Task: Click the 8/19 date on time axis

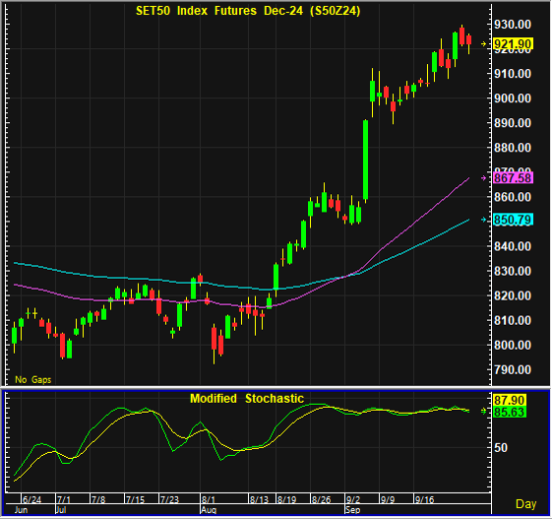Action: pos(286,499)
